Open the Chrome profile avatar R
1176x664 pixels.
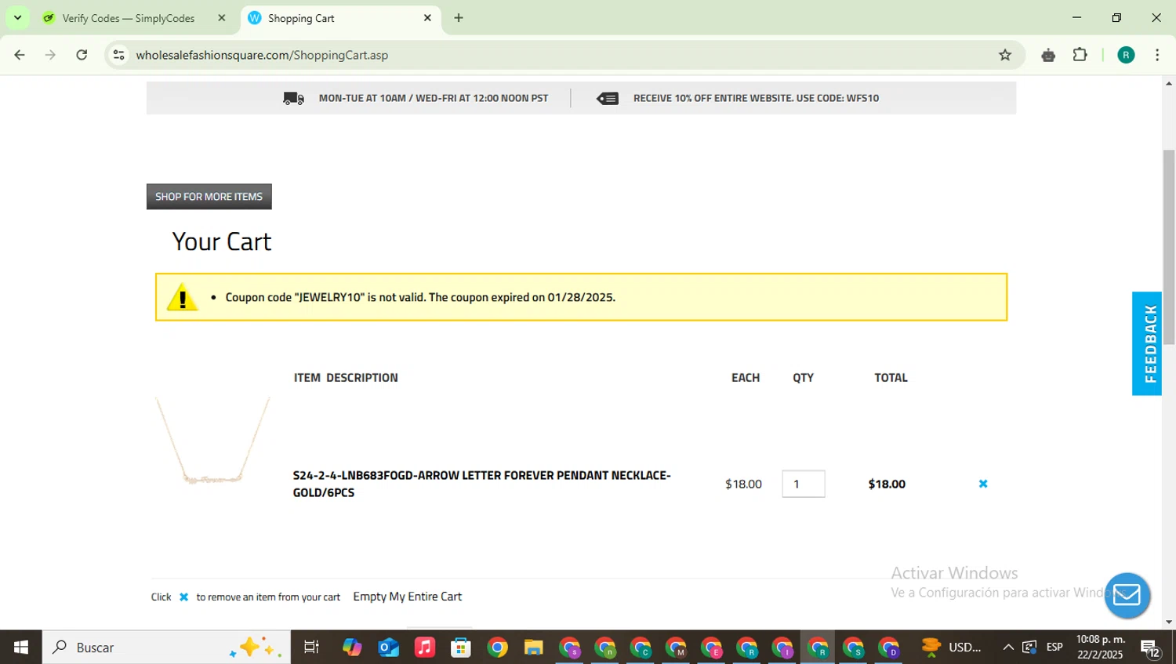click(x=1126, y=55)
